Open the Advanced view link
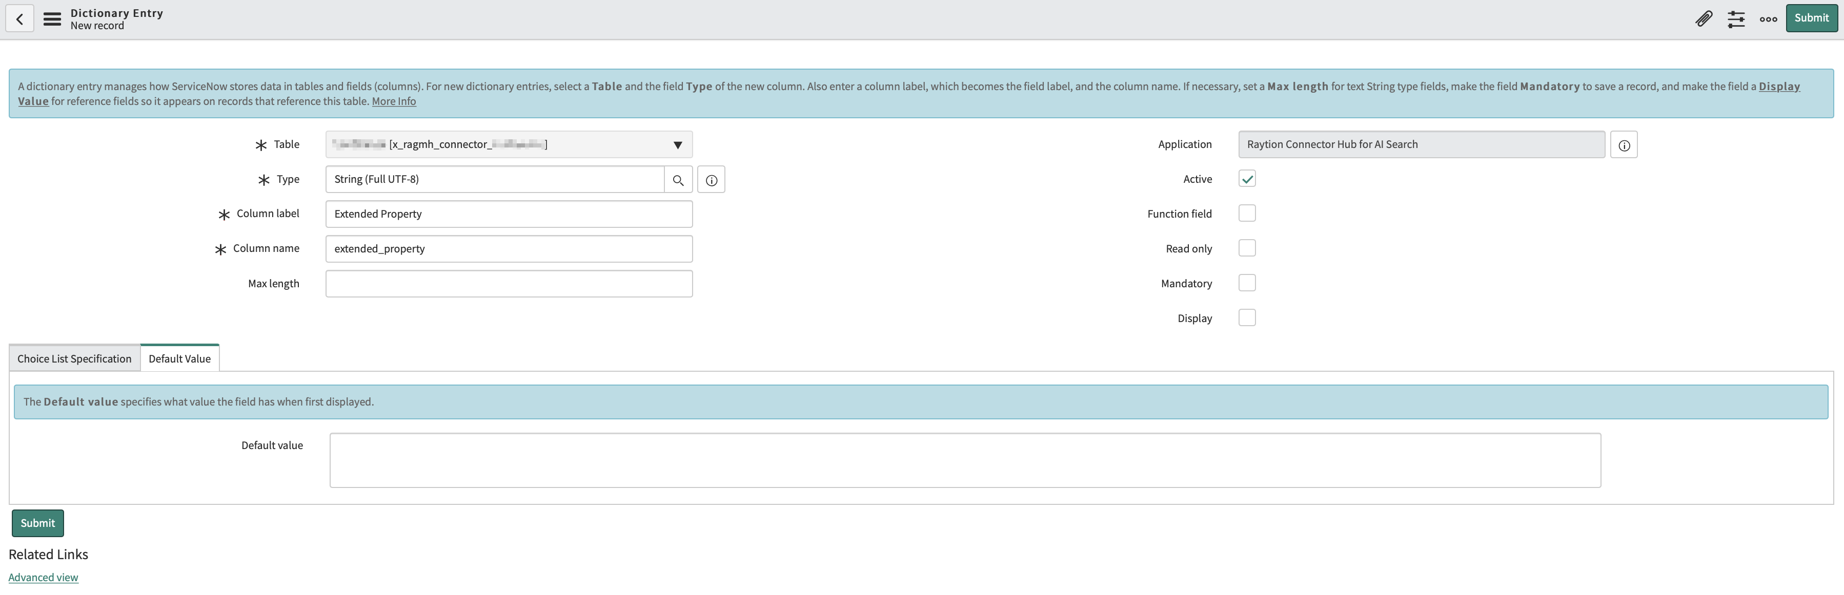The width and height of the screenshot is (1844, 595). tap(43, 577)
